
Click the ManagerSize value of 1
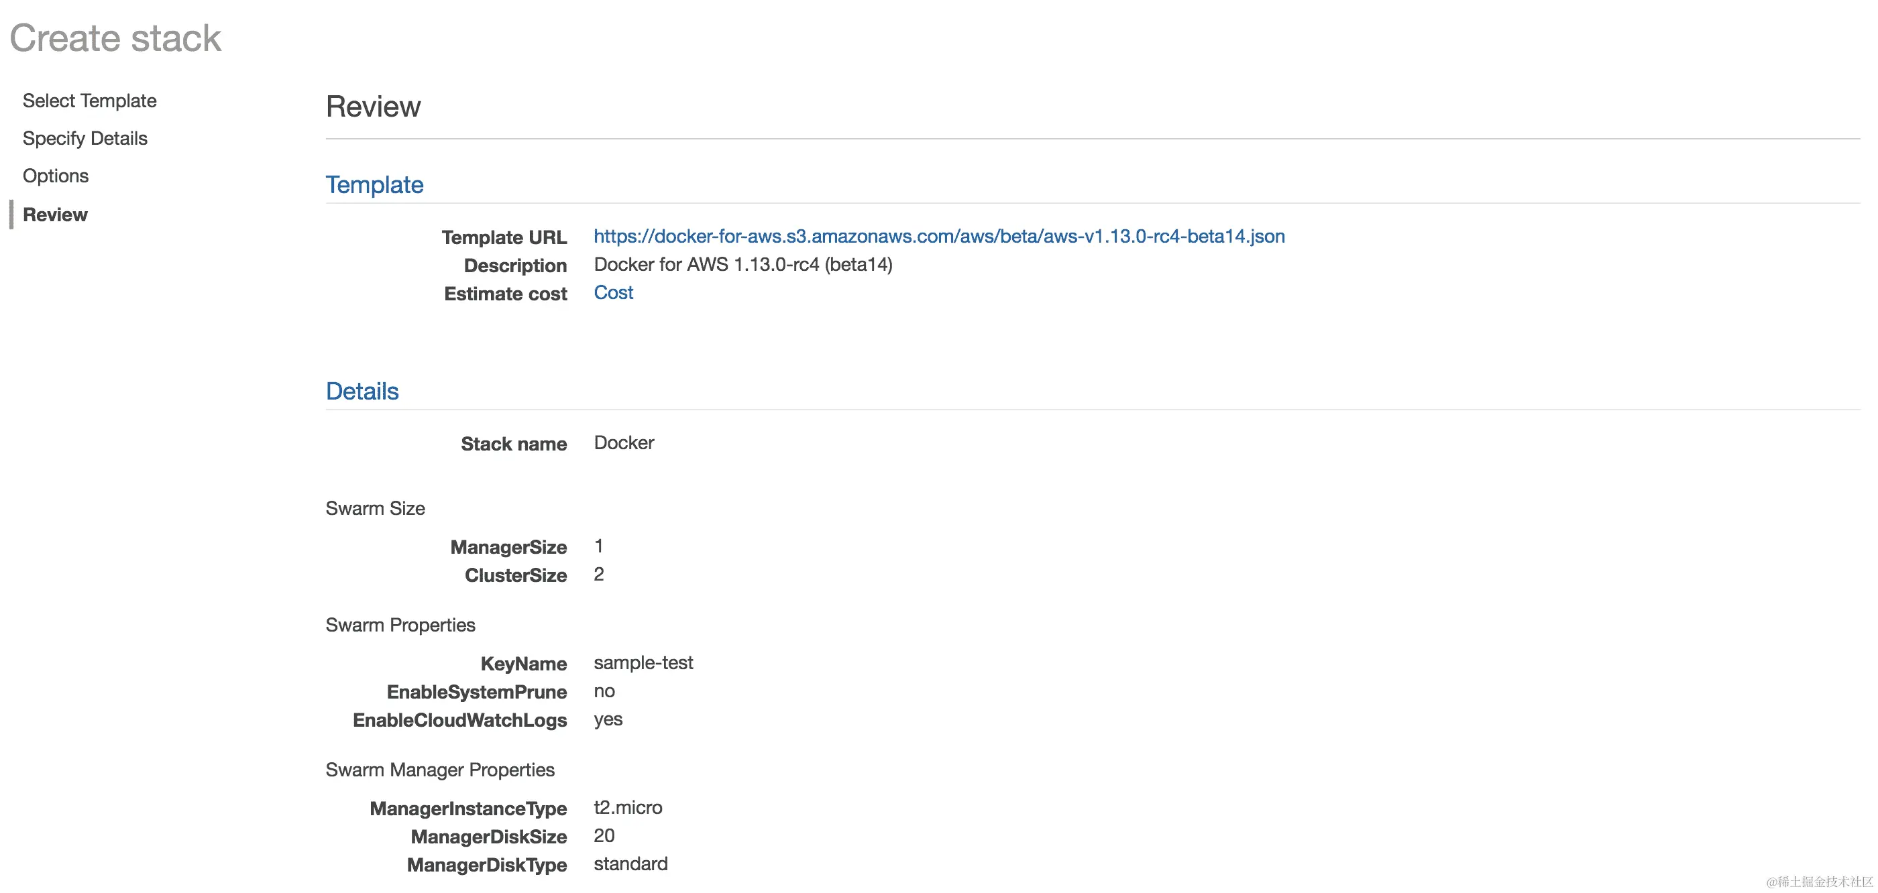point(598,546)
